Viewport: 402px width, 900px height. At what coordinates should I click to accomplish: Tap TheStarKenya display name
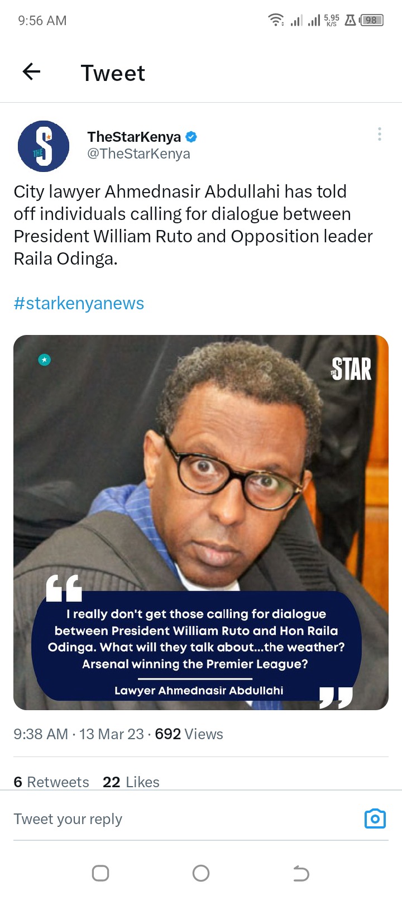tap(134, 137)
